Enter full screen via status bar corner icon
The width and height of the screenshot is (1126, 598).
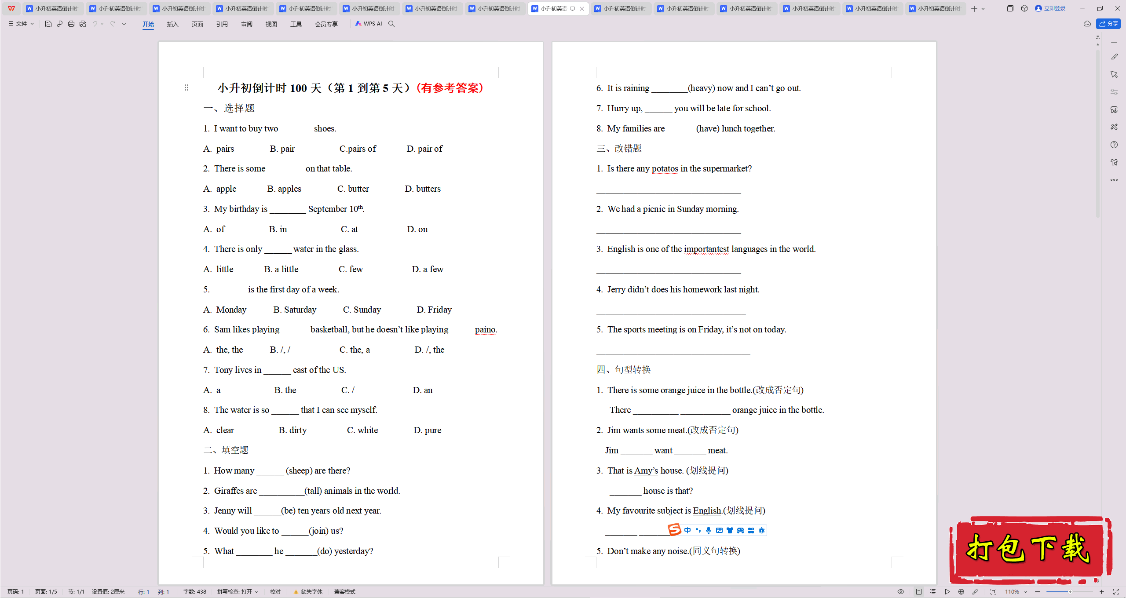click(x=1116, y=592)
